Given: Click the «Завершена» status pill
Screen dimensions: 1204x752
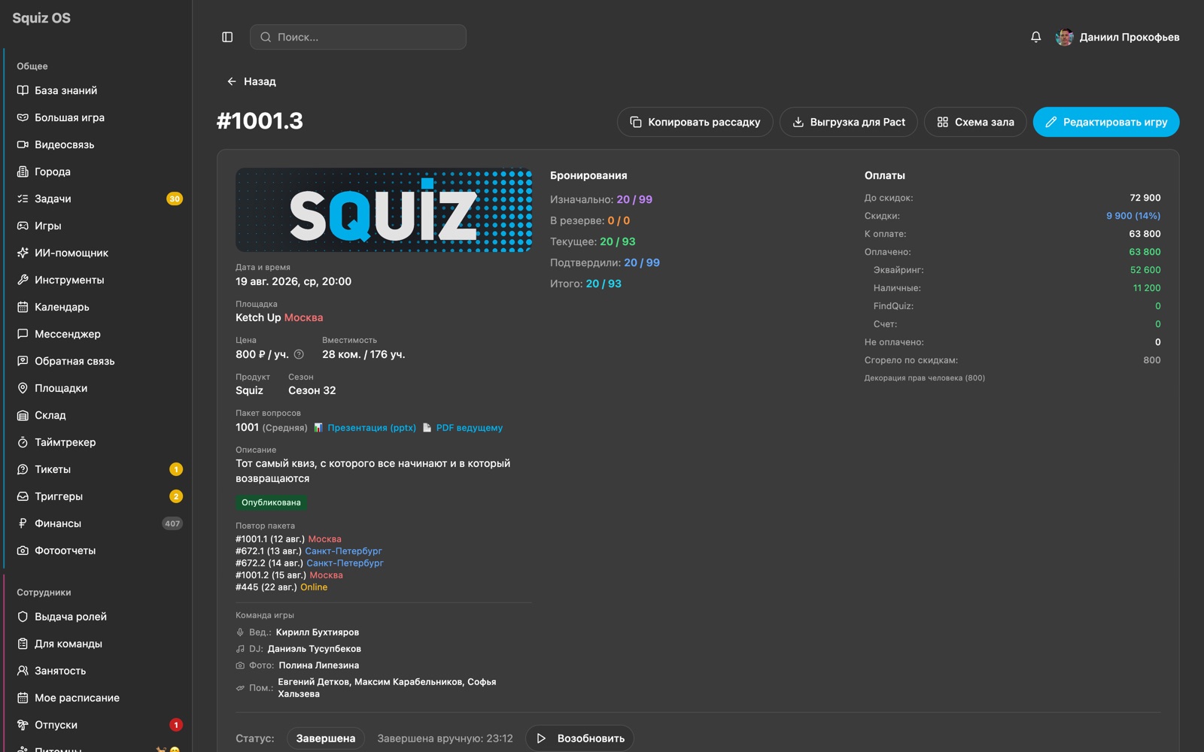Looking at the screenshot, I should click(326, 738).
